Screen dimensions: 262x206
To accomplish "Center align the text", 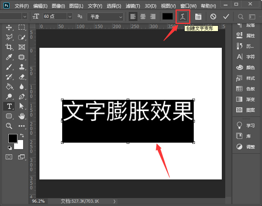I will click(x=143, y=16).
